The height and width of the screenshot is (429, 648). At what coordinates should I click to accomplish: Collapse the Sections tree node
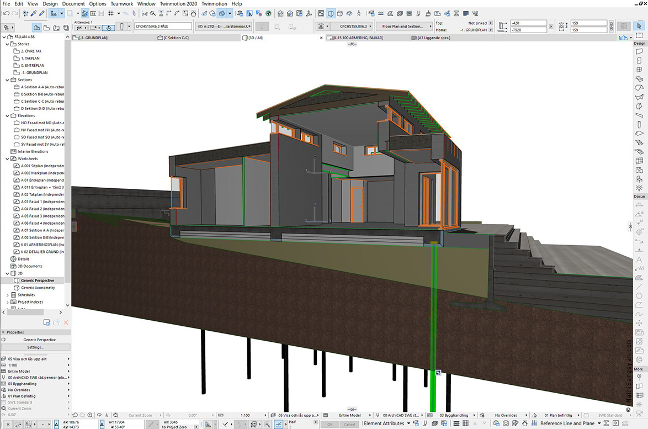pos(7,80)
